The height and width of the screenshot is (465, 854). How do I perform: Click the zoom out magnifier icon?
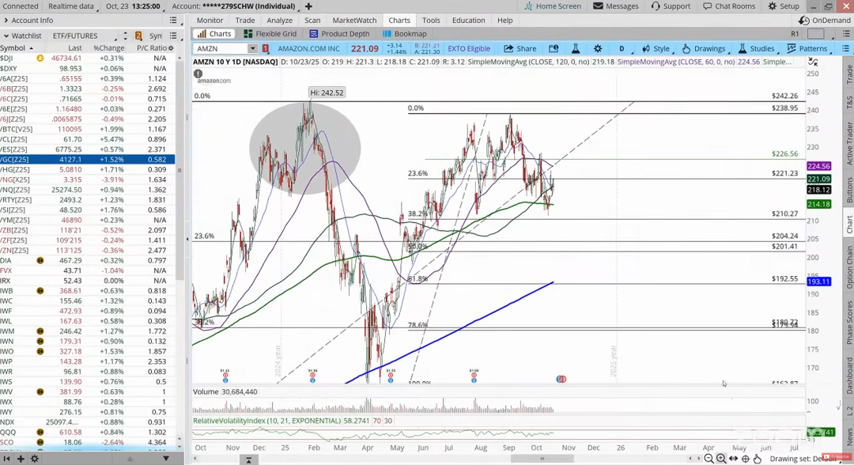(709, 459)
